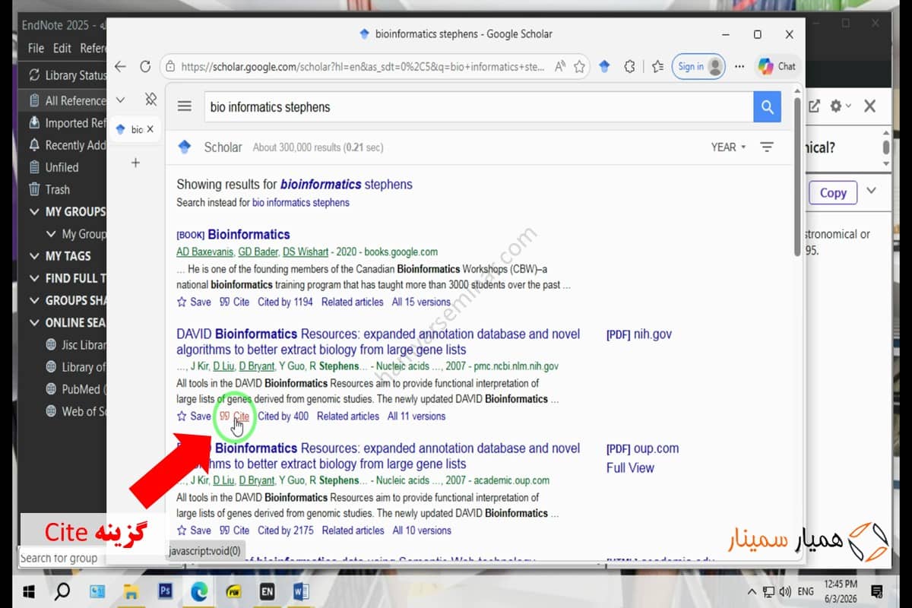Collapse the MY TAGS section
The height and width of the screenshot is (608, 912).
[34, 256]
